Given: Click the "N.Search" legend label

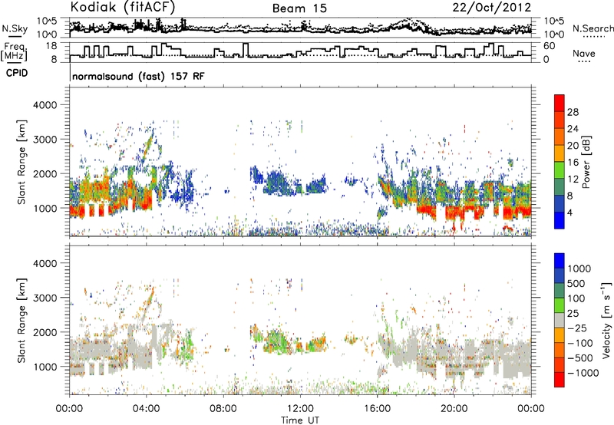Looking at the screenshot, I should pyautogui.click(x=593, y=28).
